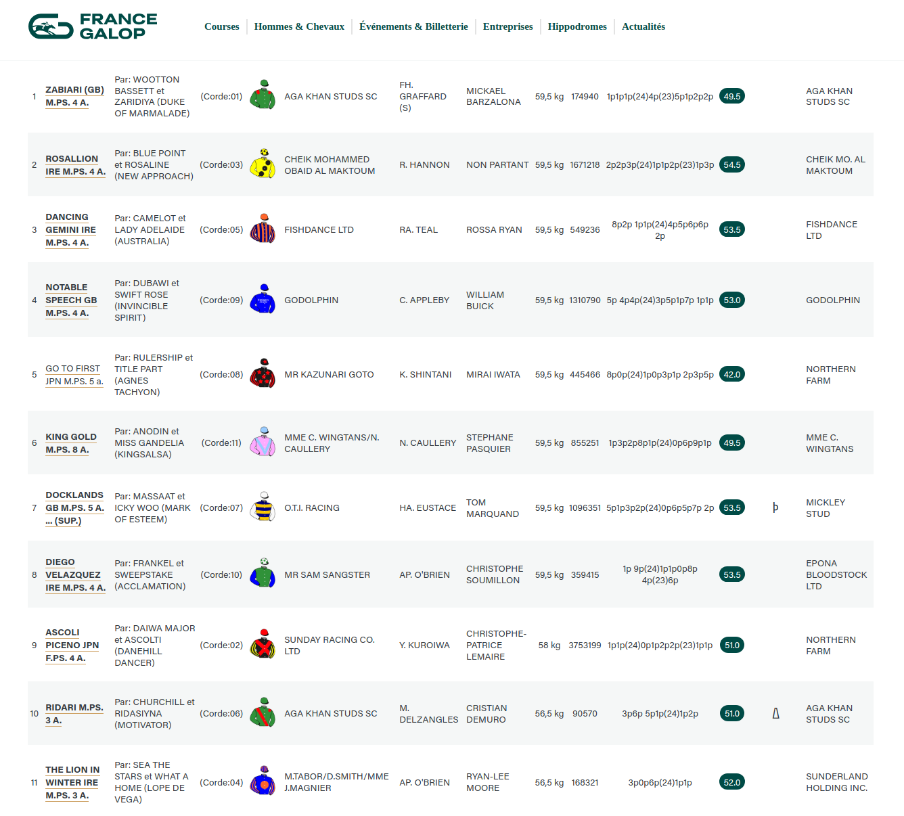The width and height of the screenshot is (904, 816).
Task: Open GO TO FIRST JPN horse link
Action: point(74,375)
